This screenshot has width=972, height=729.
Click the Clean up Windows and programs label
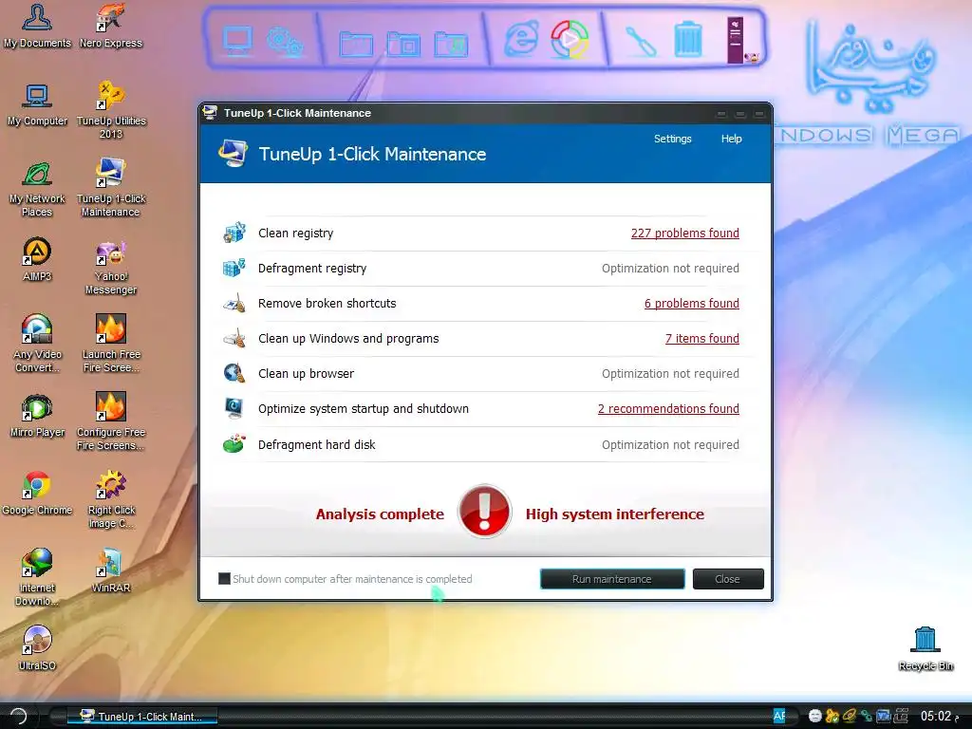348,339
